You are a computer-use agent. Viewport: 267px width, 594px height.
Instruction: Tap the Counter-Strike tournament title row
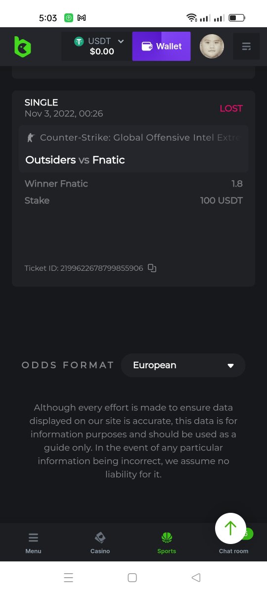[133, 138]
